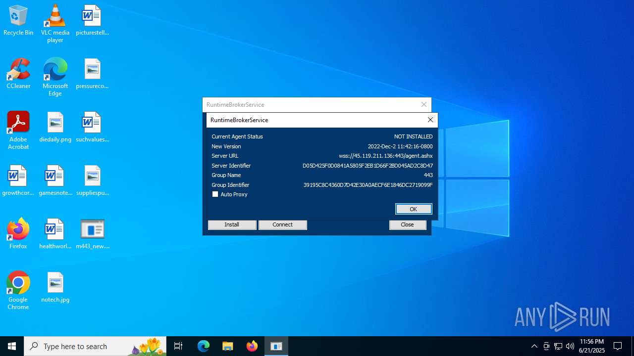Click the Connect button

click(282, 224)
